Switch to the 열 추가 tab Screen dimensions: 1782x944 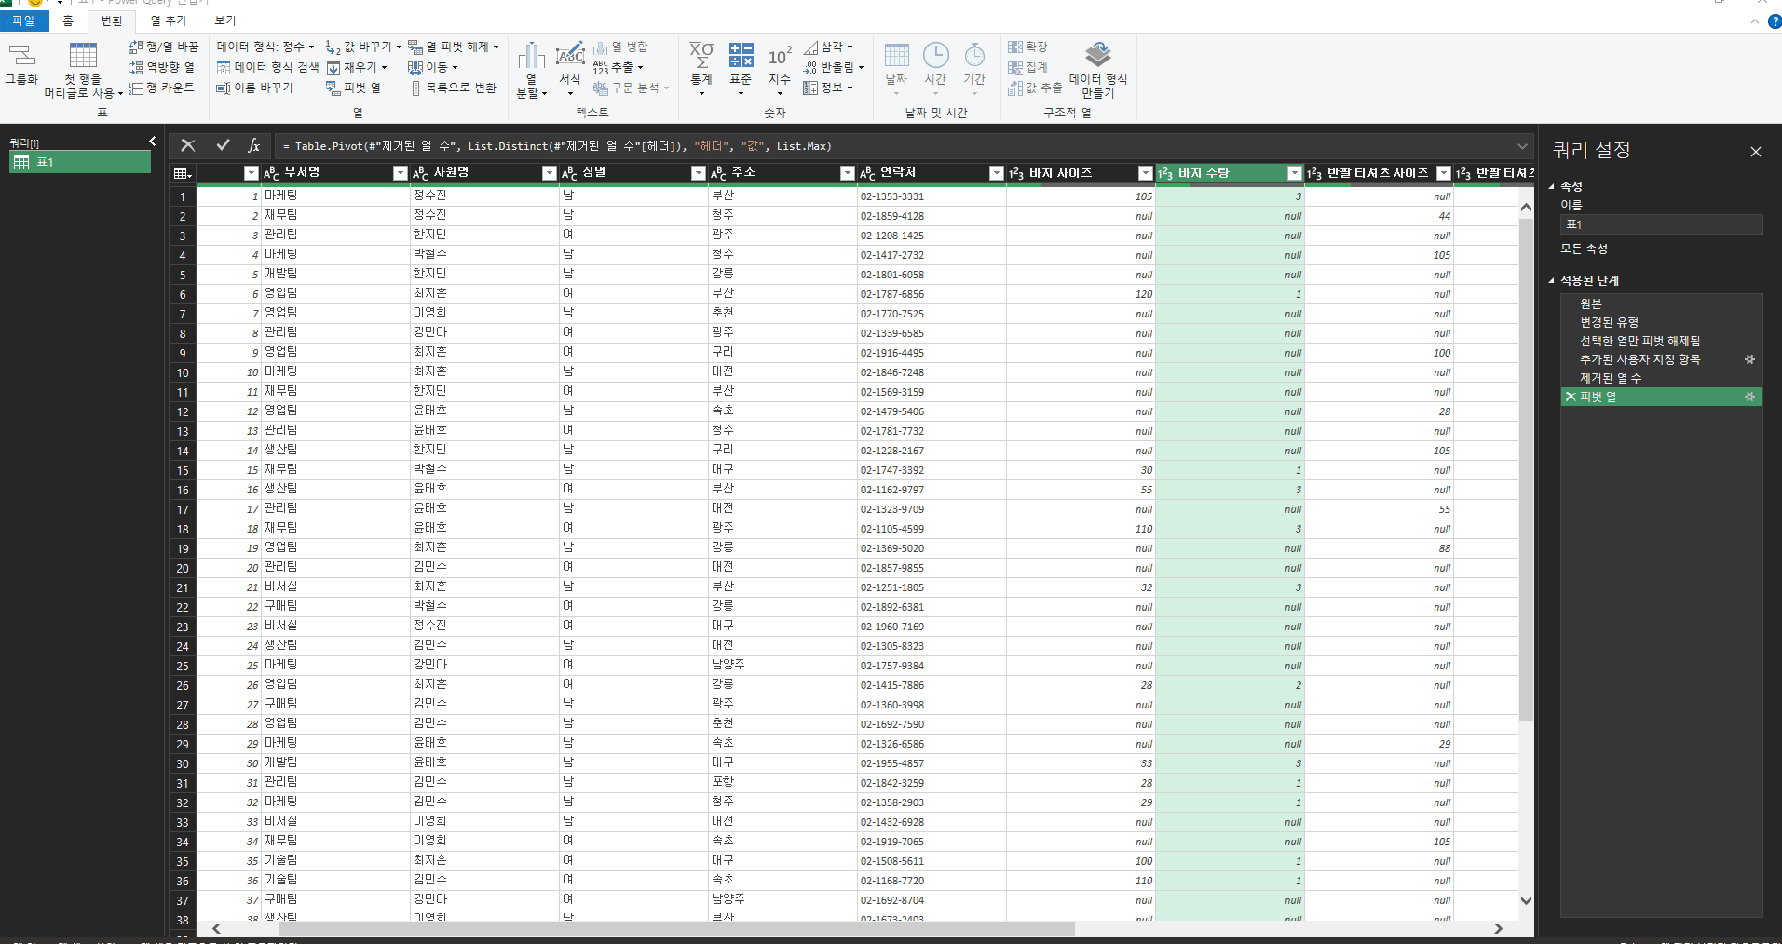click(169, 20)
